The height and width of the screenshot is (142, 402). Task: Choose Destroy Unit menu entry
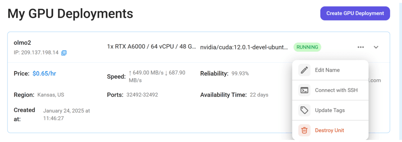330,130
